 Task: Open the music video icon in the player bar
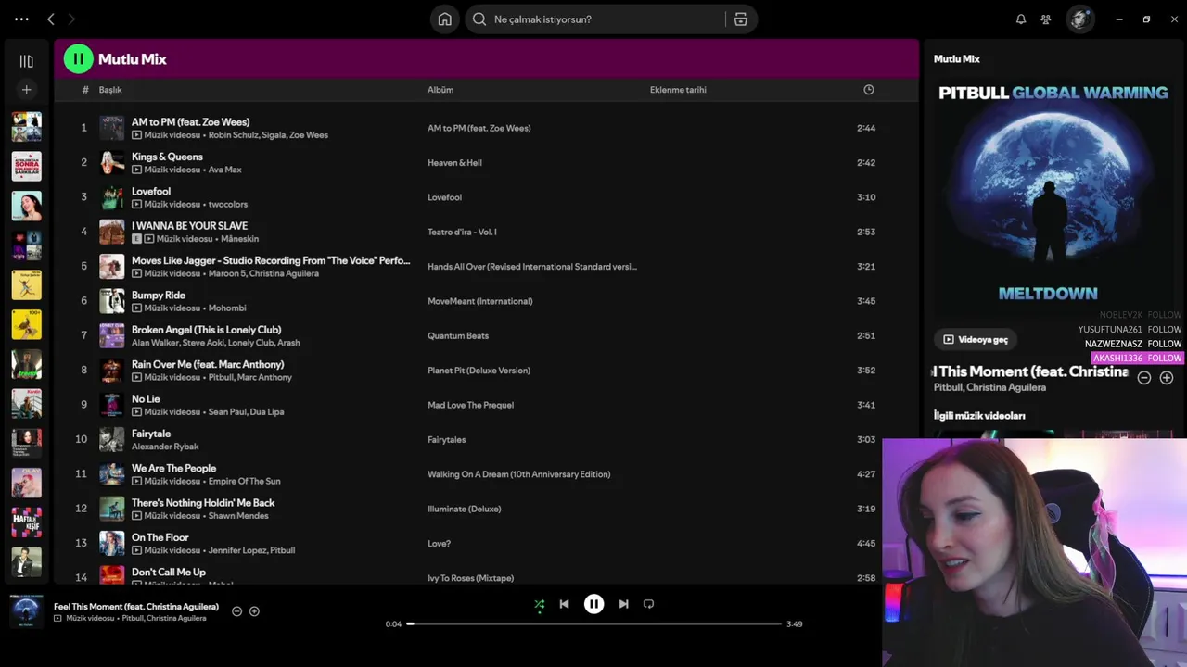(x=57, y=618)
